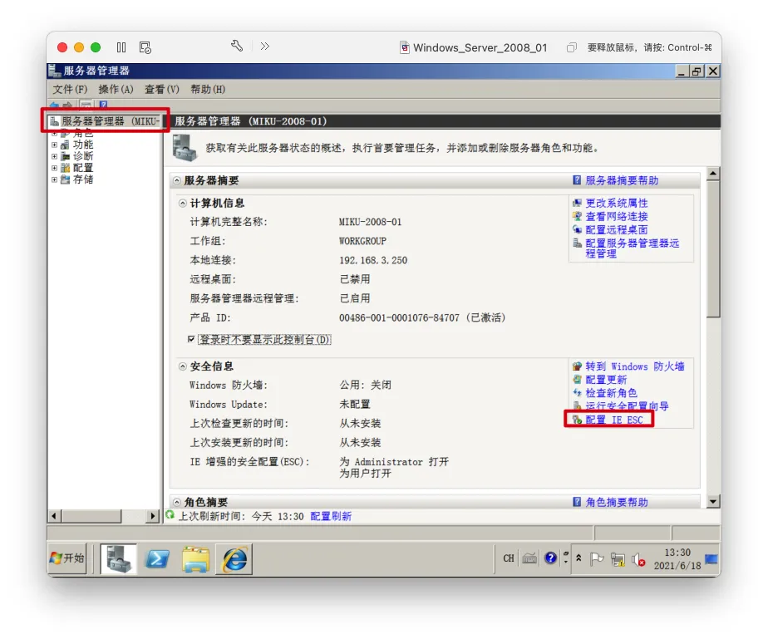Screen dimensions: 768x639
Task: Open Server Manager from the taskbar
Action: [x=119, y=558]
